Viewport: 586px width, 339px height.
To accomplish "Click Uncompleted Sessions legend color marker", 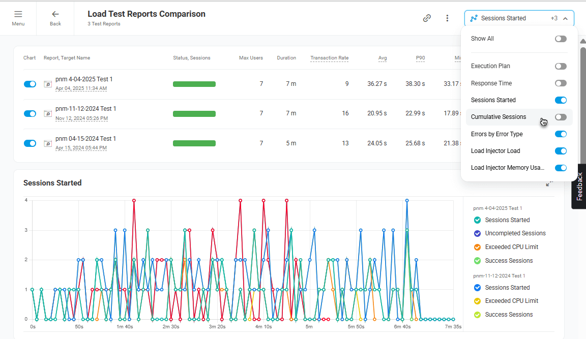I will point(477,233).
